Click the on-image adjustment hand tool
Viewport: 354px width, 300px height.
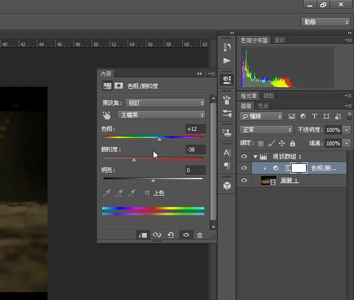tap(106, 115)
